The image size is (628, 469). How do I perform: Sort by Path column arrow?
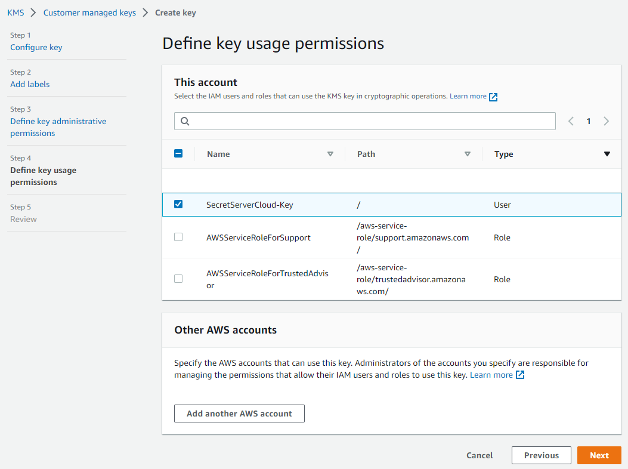[468, 154]
